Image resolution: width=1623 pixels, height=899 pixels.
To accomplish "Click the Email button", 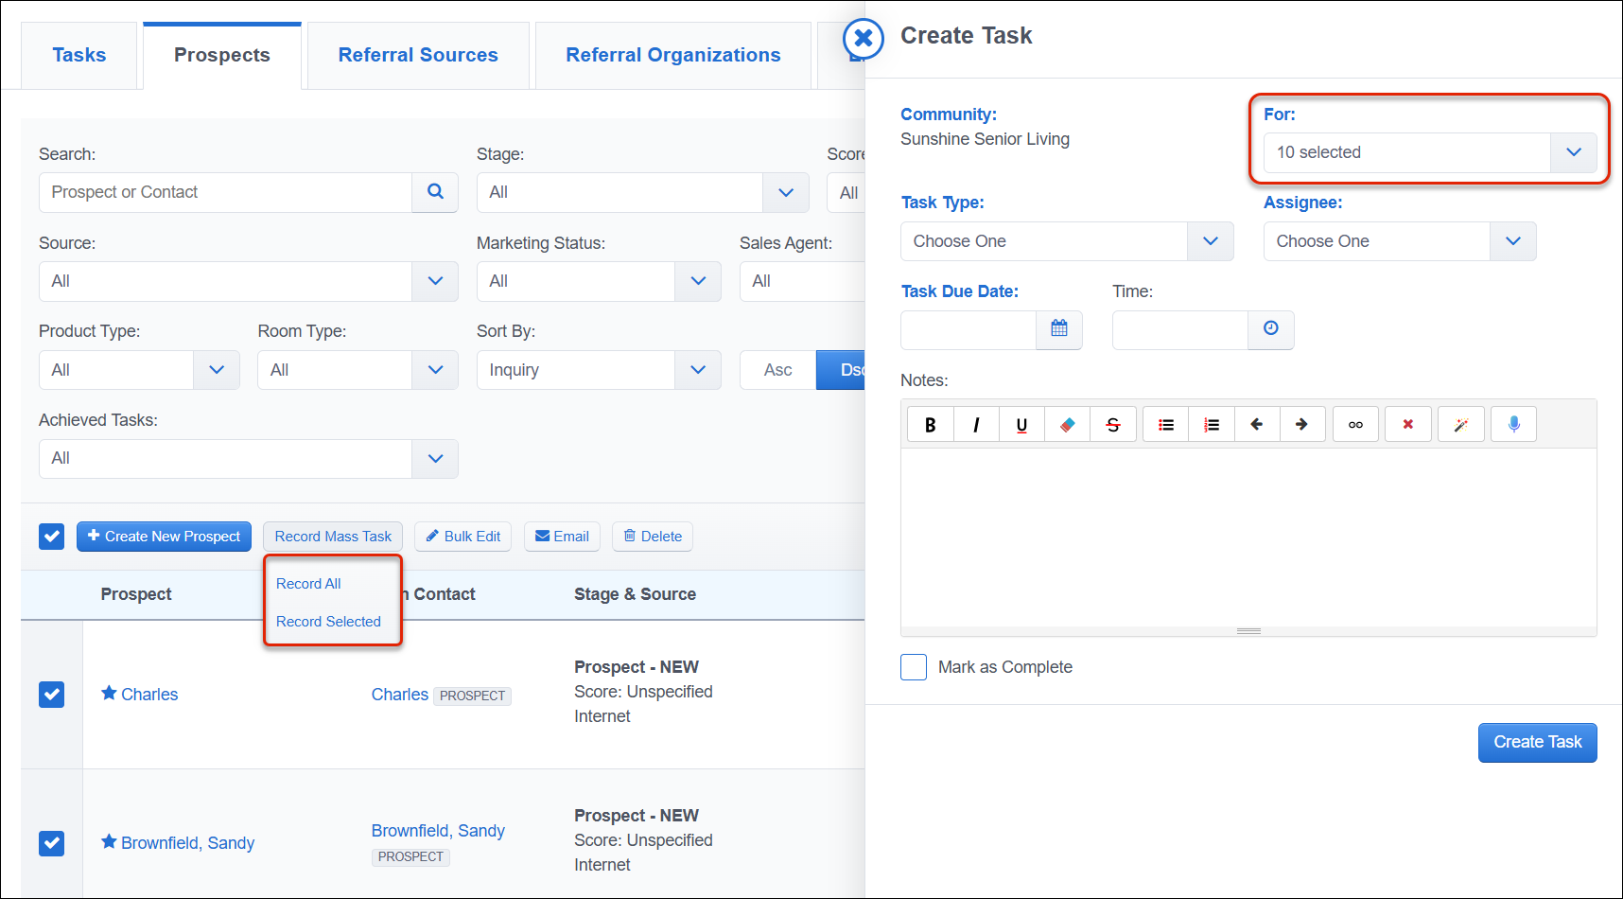I will point(563,537).
